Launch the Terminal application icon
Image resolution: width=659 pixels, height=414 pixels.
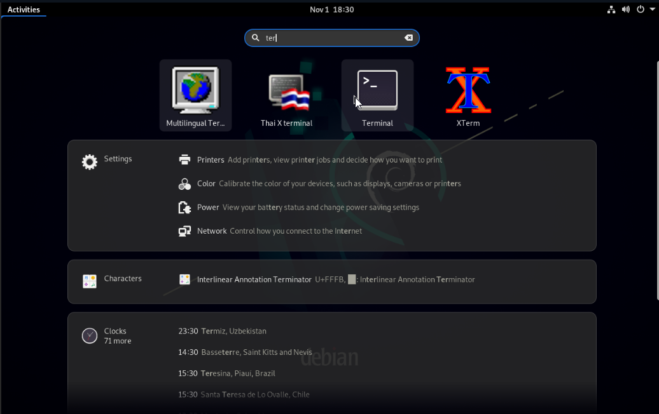[377, 90]
